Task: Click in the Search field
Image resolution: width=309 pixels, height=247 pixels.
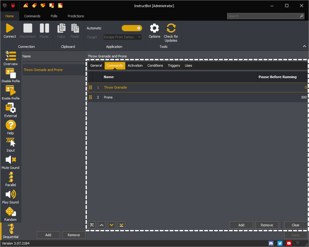Action: click(x=265, y=16)
